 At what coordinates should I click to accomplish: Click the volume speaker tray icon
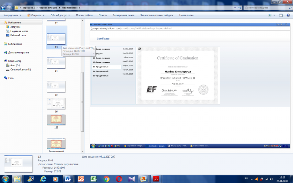(x=271, y=179)
